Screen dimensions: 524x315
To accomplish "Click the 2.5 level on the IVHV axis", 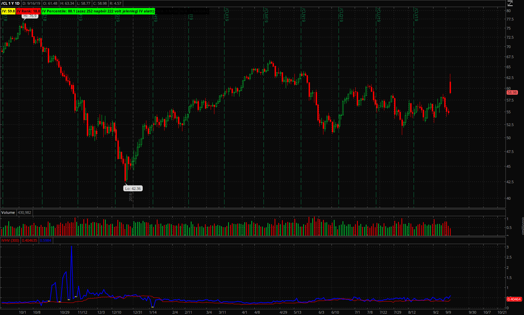I will pyautogui.click(x=509, y=257).
